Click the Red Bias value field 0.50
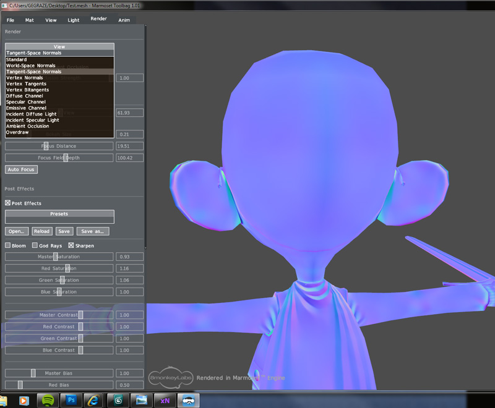Screen dimensions: 495x408 (129, 385)
